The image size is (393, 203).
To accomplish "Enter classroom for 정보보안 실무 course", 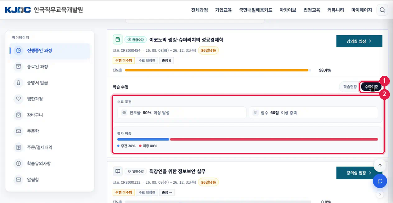I will tap(359, 173).
